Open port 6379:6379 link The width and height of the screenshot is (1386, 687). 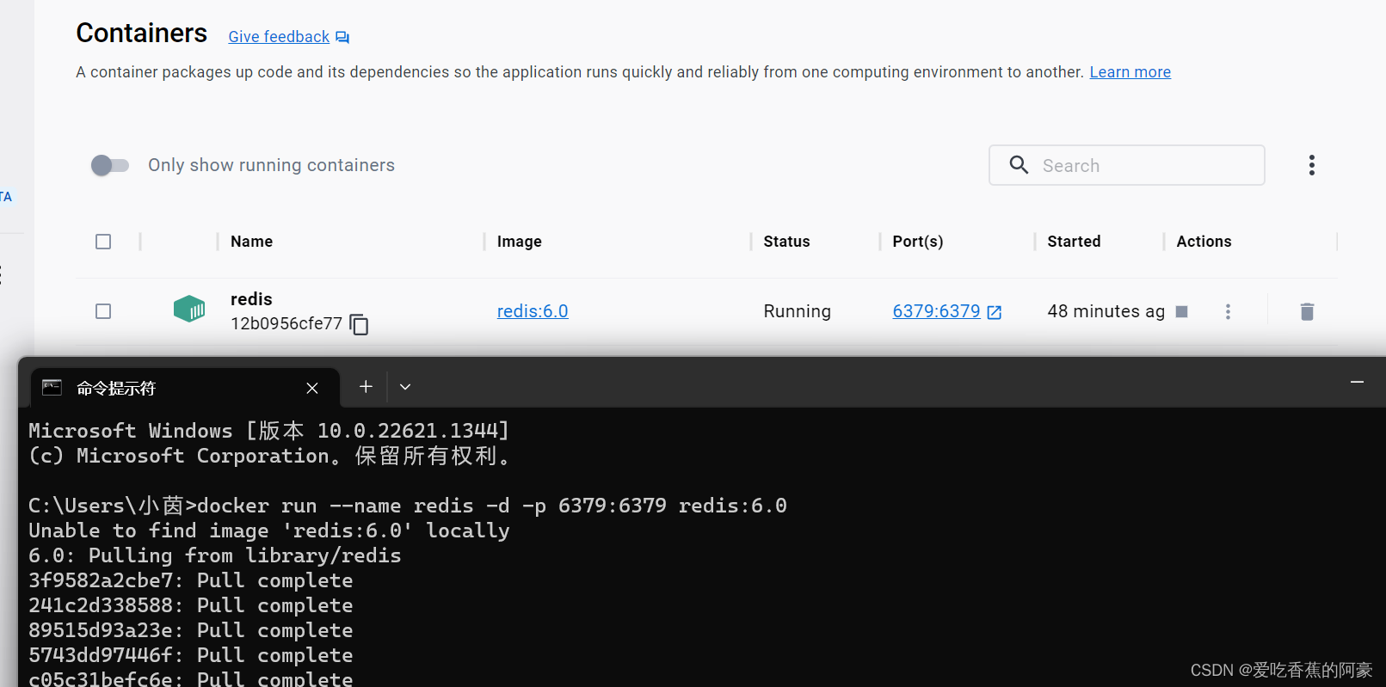click(x=936, y=311)
